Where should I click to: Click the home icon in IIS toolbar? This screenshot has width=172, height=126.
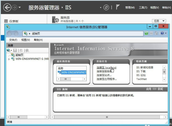[x=156, y=33]
